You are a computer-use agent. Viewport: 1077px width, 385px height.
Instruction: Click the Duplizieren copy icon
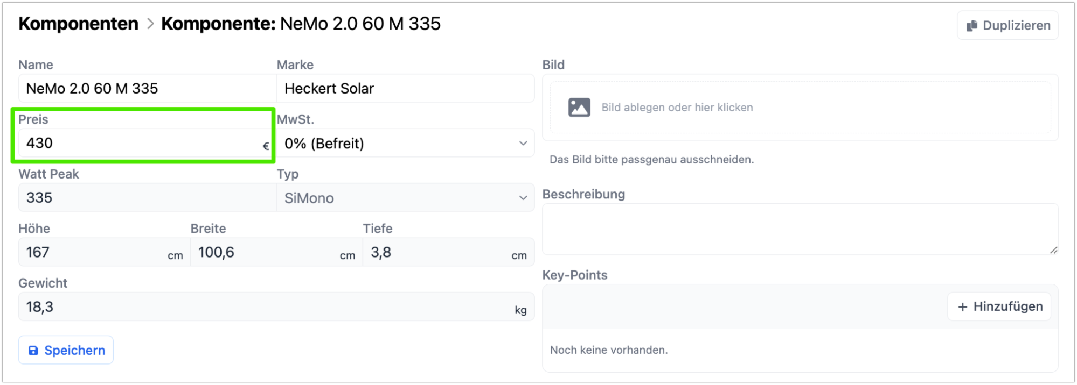pyautogui.click(x=971, y=26)
